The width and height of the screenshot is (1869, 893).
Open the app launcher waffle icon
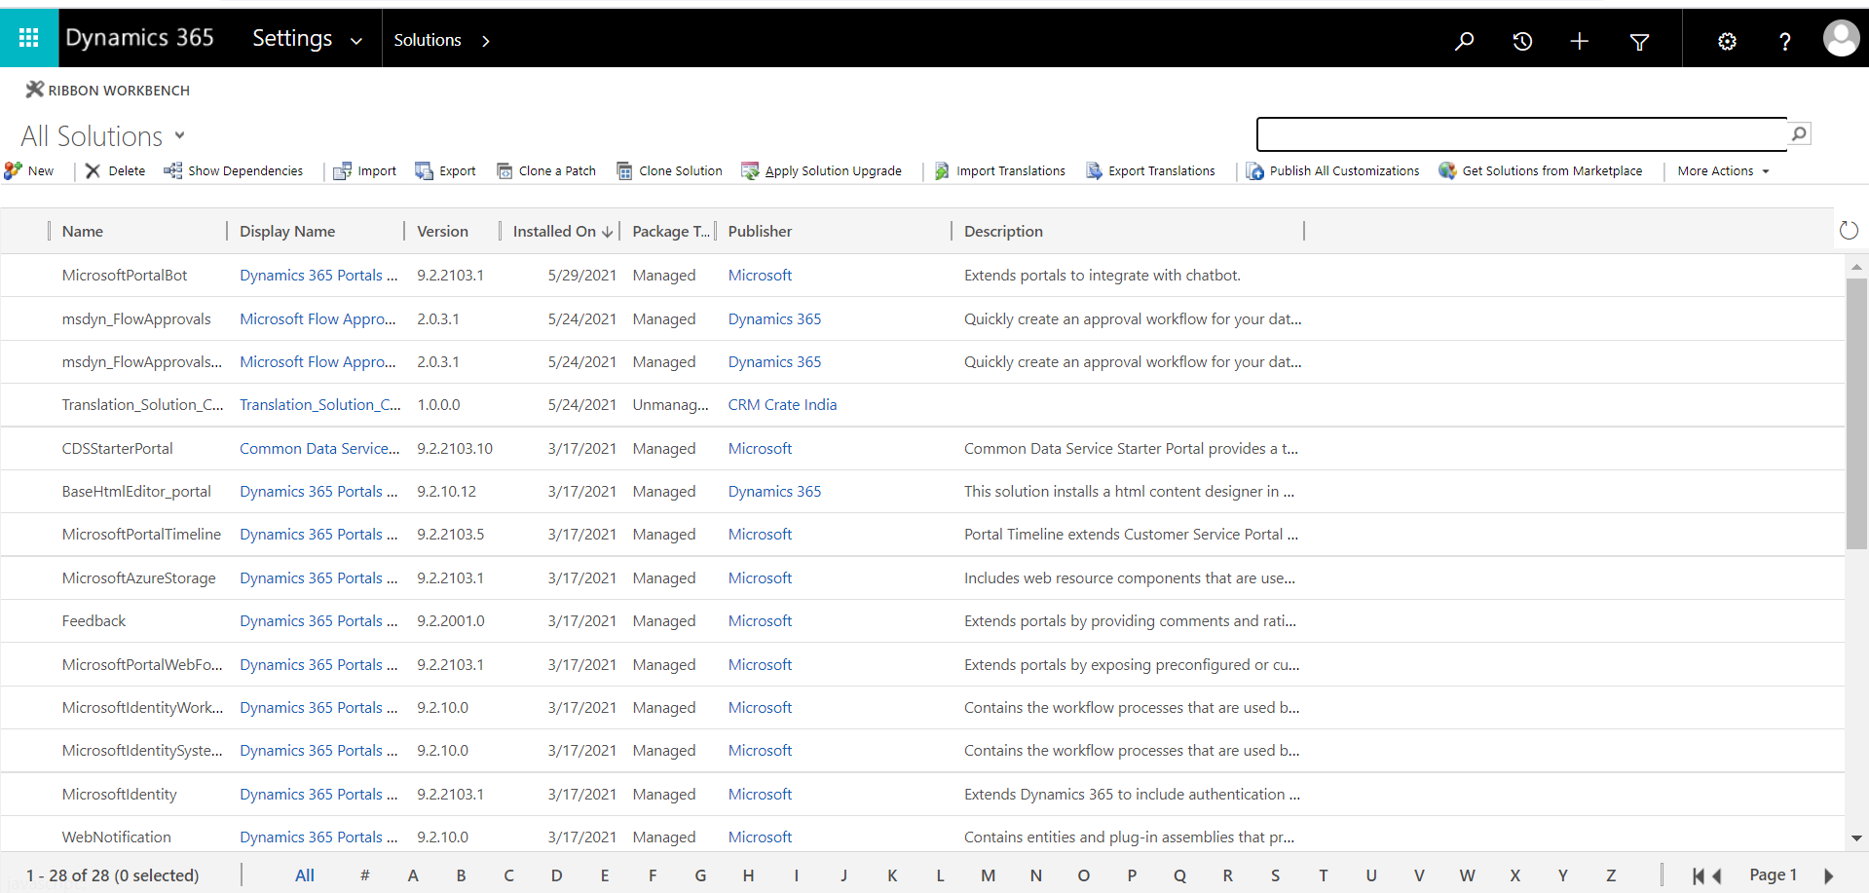click(x=28, y=38)
